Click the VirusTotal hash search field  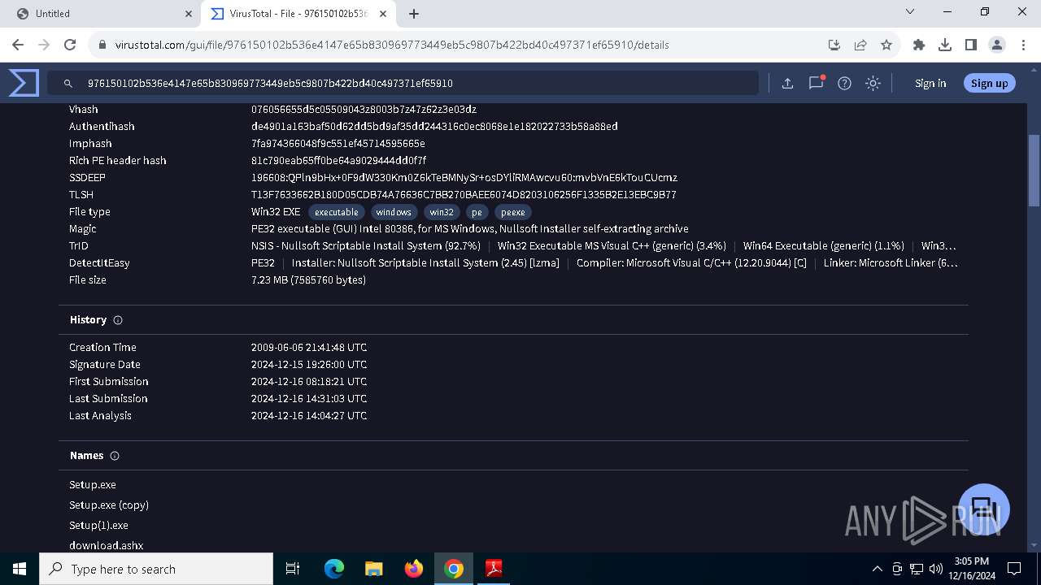[x=403, y=83]
